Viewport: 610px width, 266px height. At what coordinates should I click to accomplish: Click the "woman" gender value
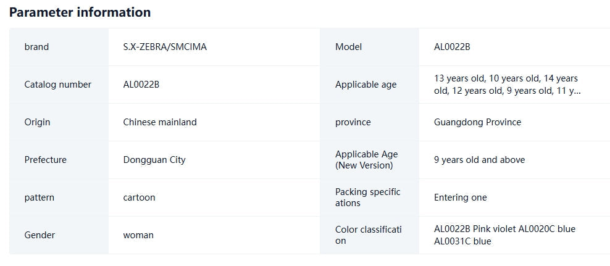coord(138,235)
